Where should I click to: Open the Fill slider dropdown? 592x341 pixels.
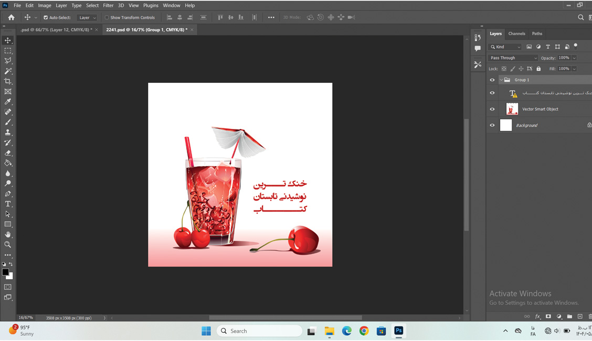(574, 69)
